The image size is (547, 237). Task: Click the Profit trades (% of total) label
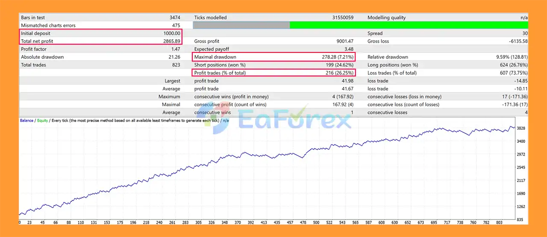[220, 73]
